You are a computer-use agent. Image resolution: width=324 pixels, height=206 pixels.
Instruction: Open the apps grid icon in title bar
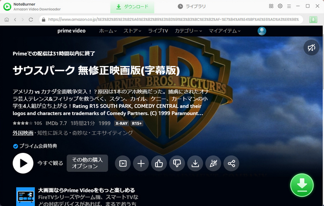point(271,6)
